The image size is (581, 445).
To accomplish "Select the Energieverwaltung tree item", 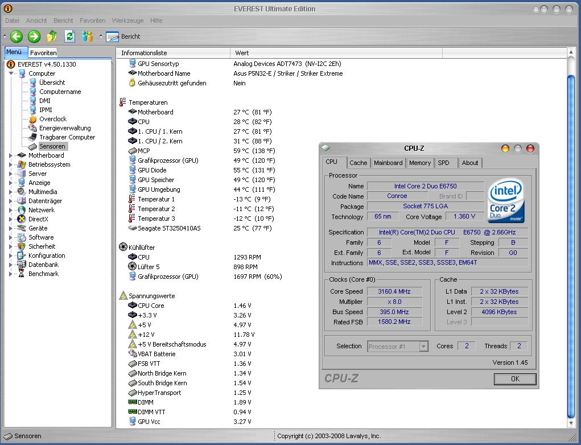I will point(65,128).
